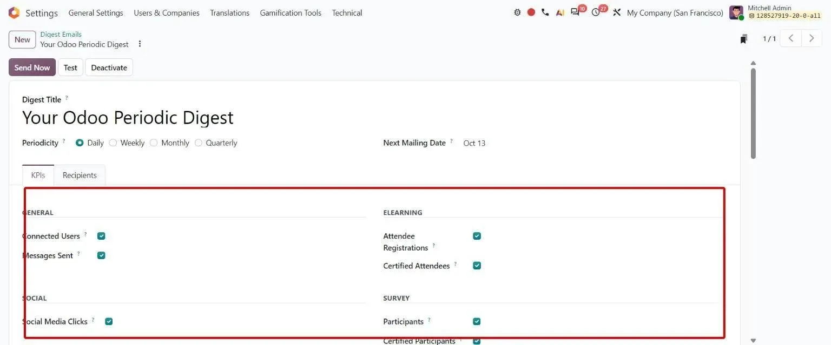Image resolution: width=831 pixels, height=345 pixels.
Task: Click Send Now button
Action: pyautogui.click(x=32, y=67)
